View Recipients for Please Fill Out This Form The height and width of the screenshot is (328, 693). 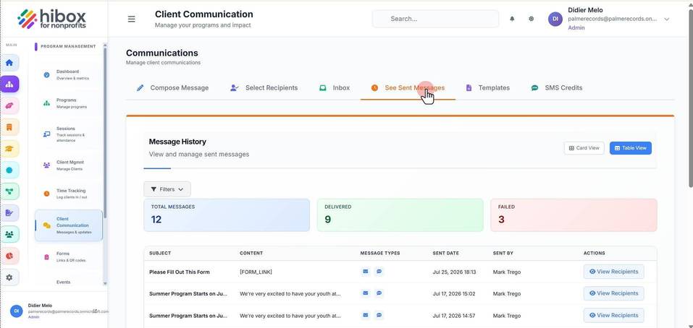coord(613,272)
